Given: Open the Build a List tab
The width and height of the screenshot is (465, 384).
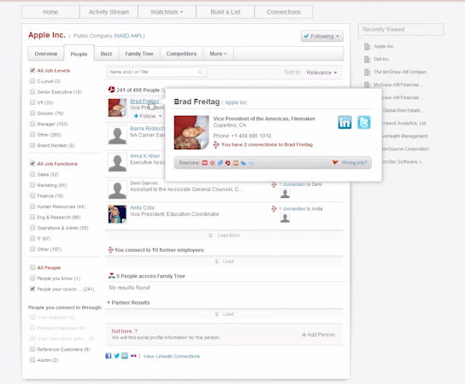Looking at the screenshot, I should click(226, 12).
